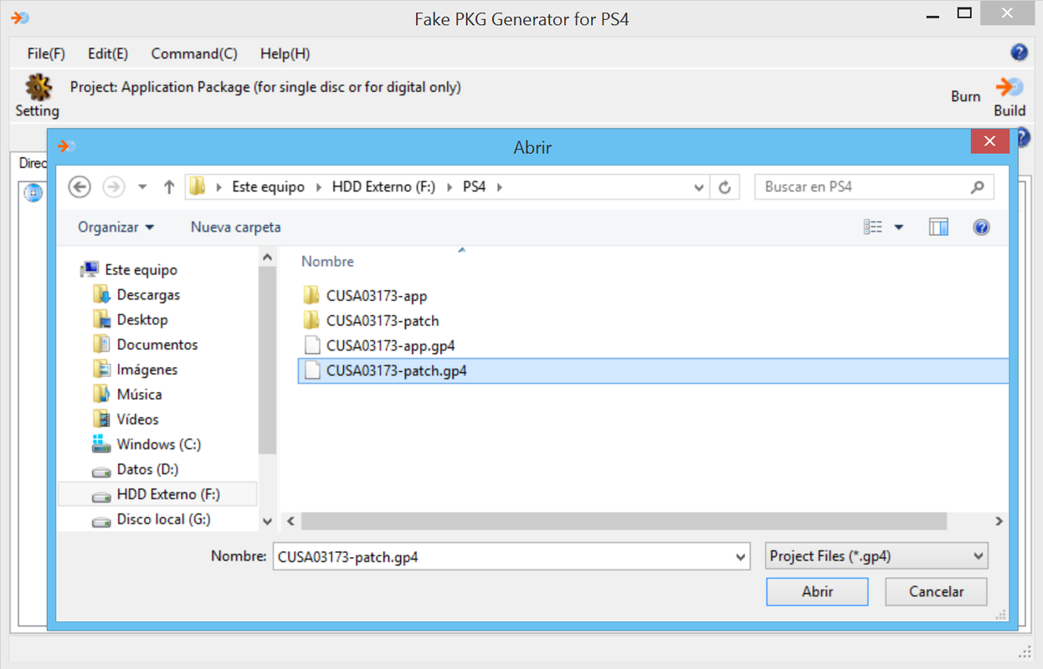
Task: Sort by the Nombre column header
Action: 327,262
